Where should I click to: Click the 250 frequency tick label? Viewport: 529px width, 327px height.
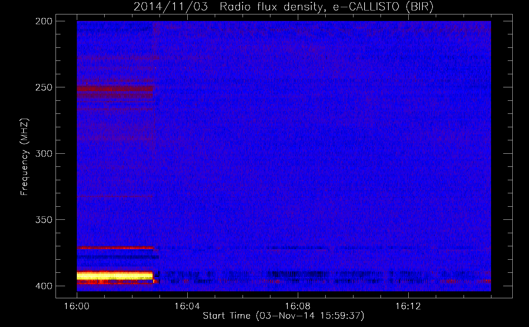coord(44,87)
